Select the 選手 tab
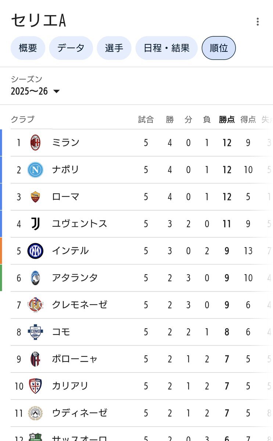Image resolution: width=273 pixels, height=441 pixels. coord(114,48)
